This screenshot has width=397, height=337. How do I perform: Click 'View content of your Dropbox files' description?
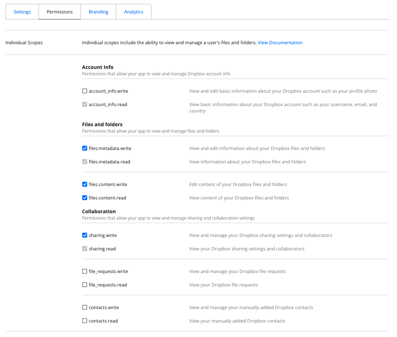point(239,198)
